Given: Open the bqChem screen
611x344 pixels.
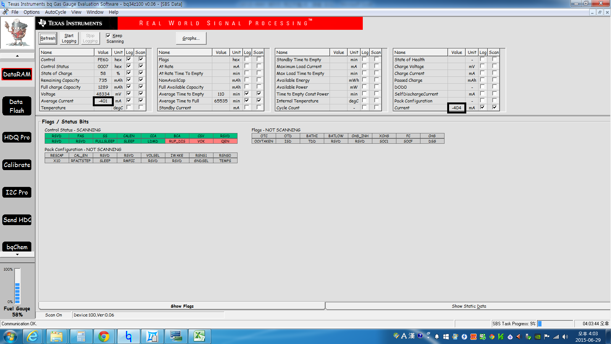Looking at the screenshot, I should click(17, 247).
